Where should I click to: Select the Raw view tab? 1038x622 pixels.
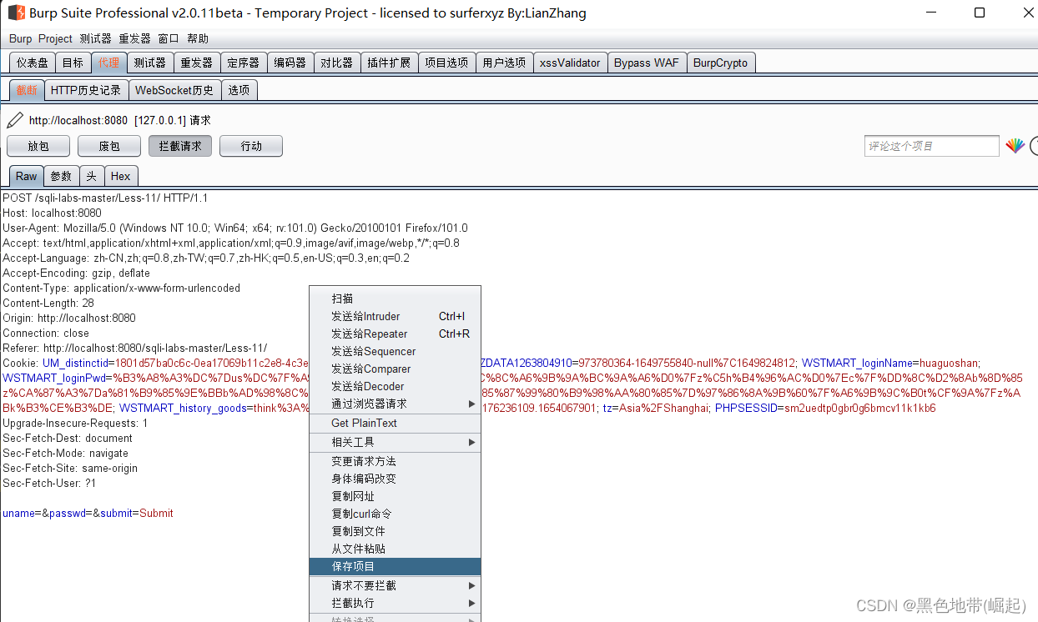(27, 176)
